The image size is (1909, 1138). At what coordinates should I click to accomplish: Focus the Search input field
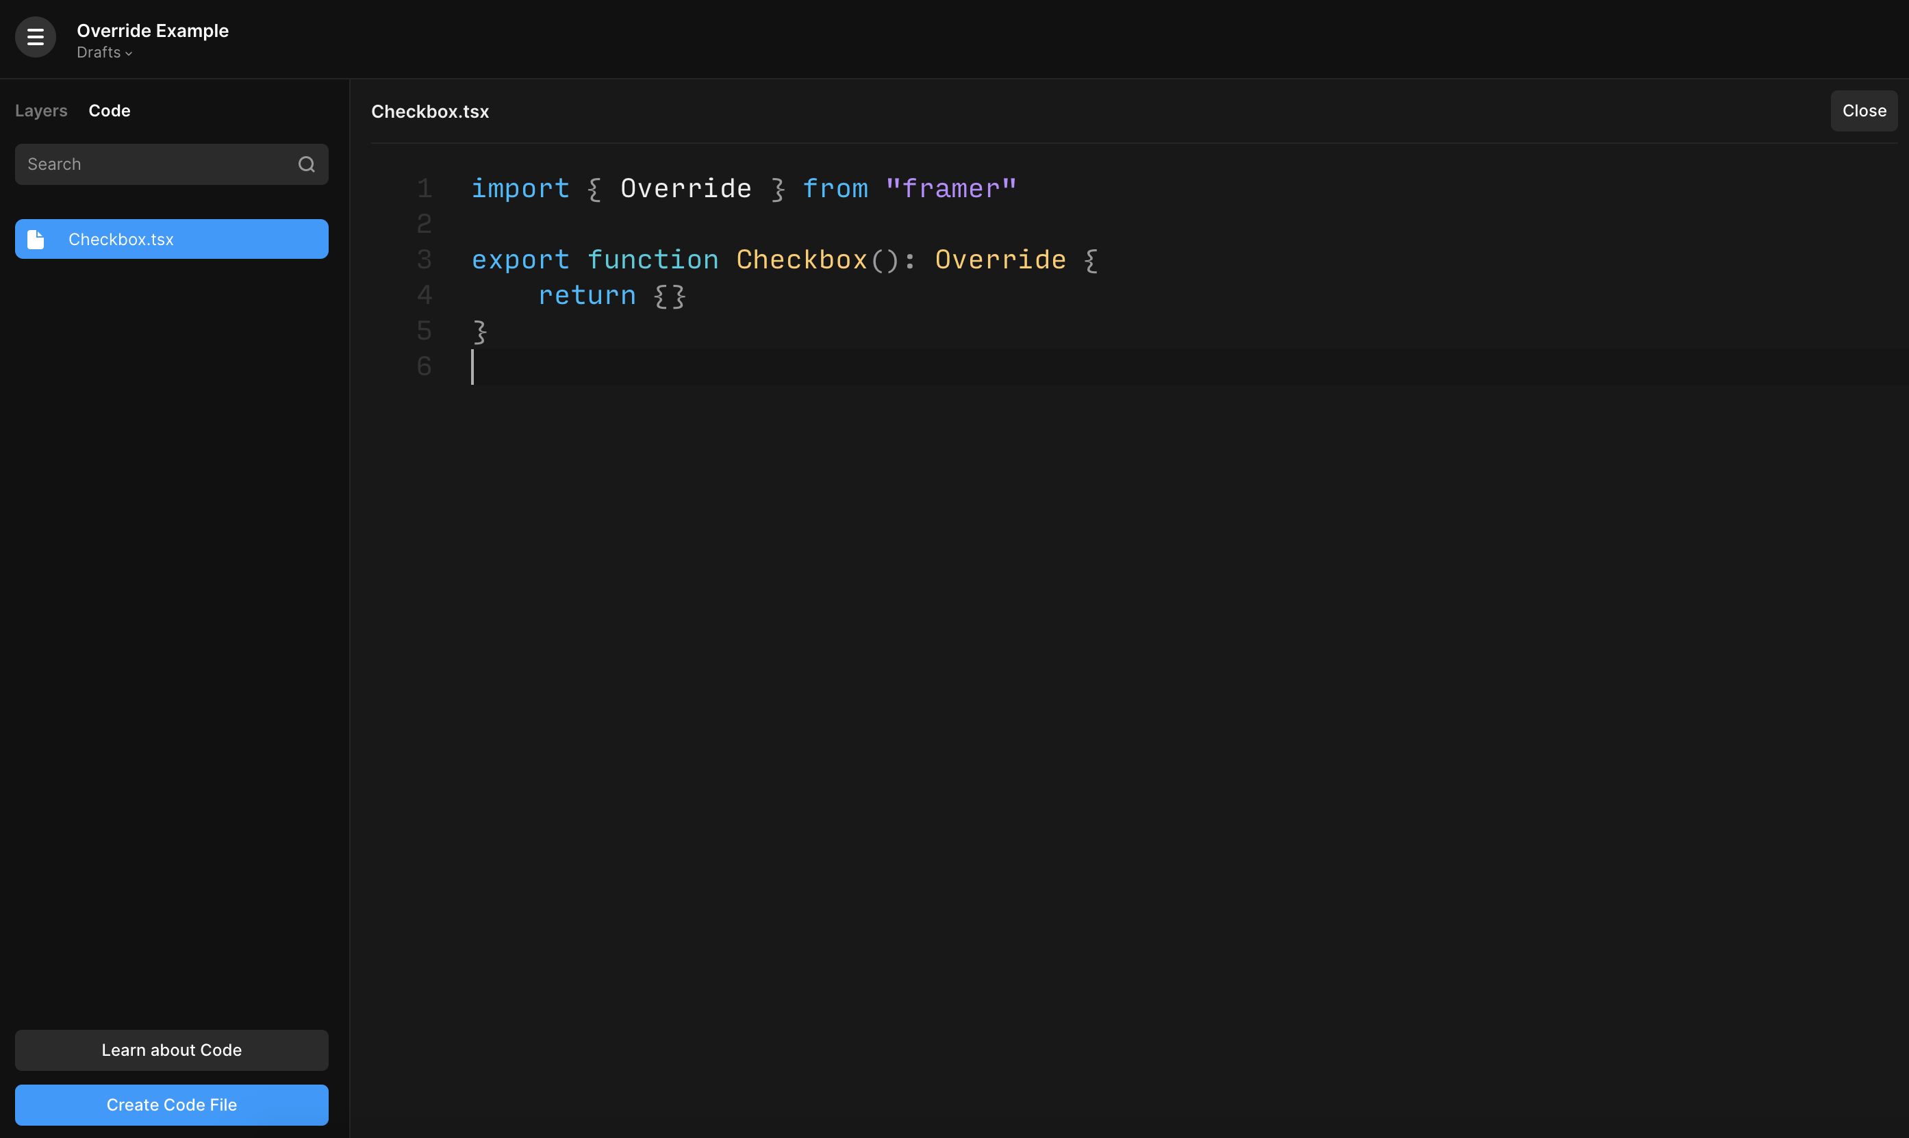click(x=153, y=164)
